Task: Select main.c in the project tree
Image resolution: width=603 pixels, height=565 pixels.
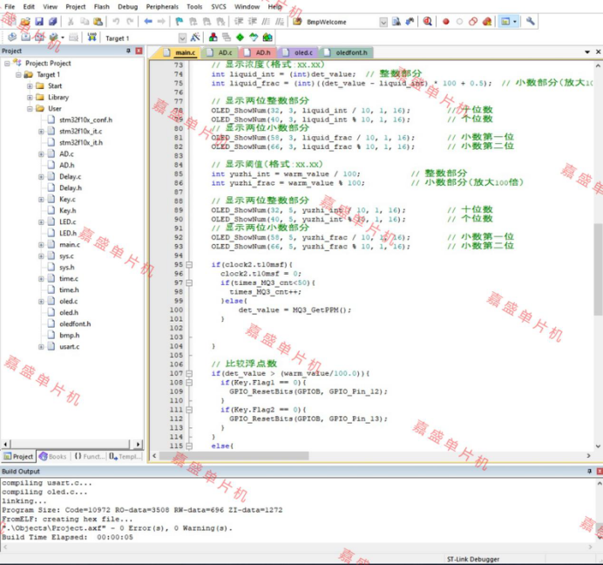Action: pyautogui.click(x=69, y=244)
